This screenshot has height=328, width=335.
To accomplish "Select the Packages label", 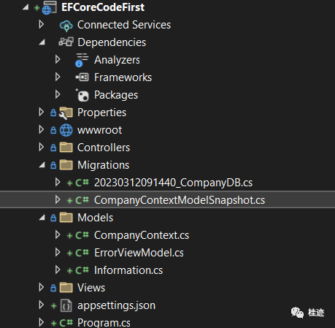I will click(x=116, y=95).
